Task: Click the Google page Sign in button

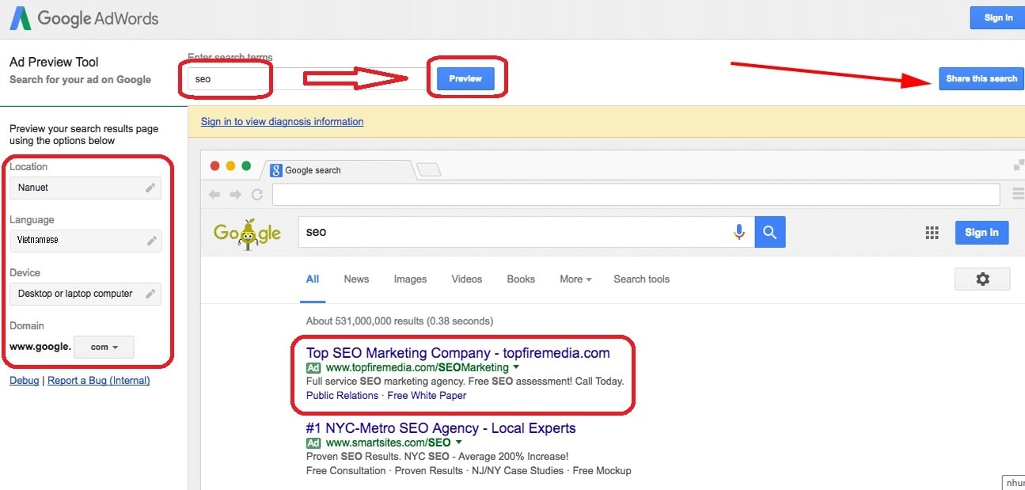Action: (981, 233)
